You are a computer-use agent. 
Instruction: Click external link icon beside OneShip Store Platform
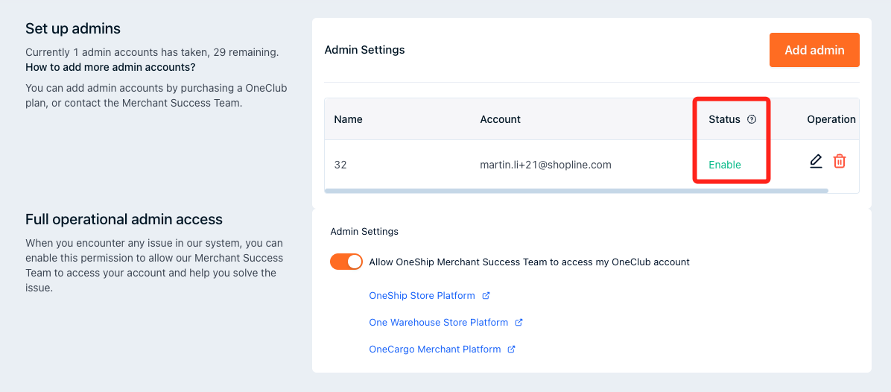point(486,296)
